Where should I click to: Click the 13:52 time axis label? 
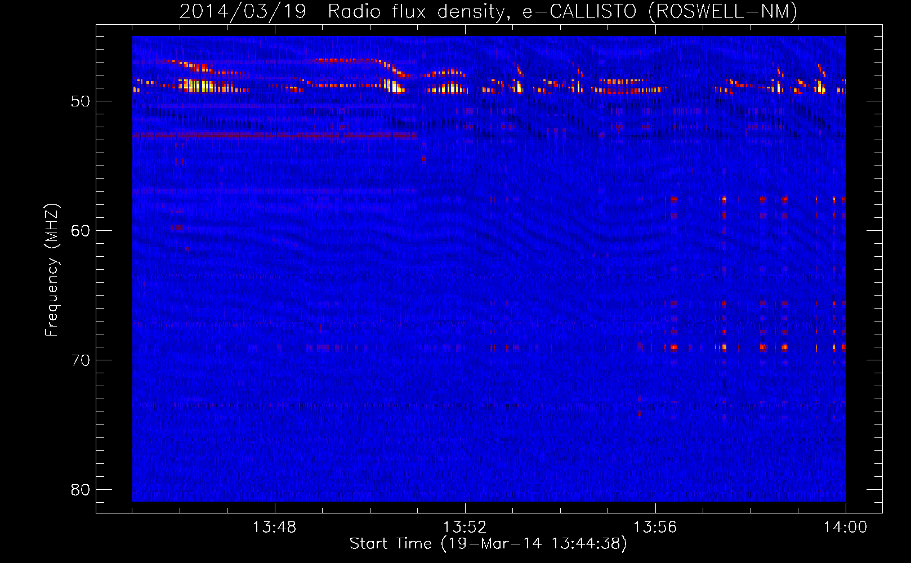click(465, 528)
